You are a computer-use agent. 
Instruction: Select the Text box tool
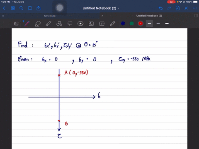pyautogui.click(x=102, y=24)
